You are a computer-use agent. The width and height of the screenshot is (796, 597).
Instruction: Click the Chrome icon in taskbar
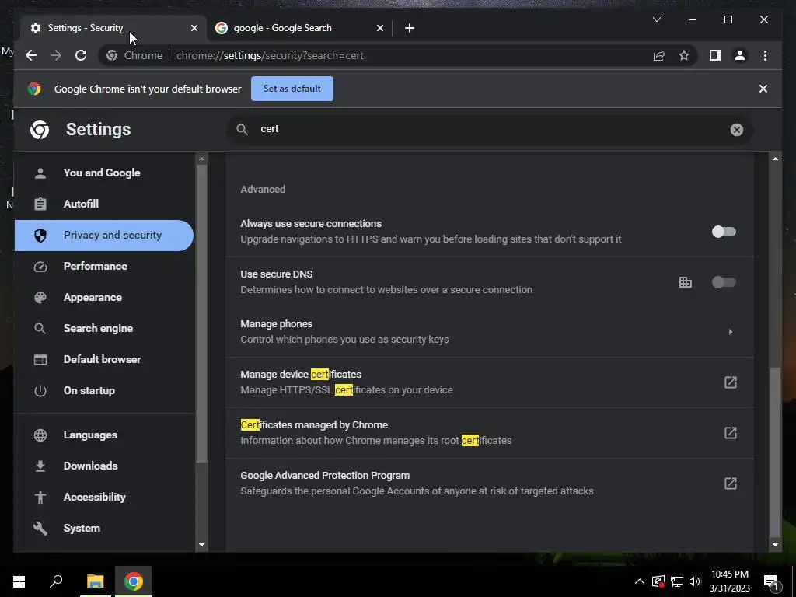click(134, 581)
